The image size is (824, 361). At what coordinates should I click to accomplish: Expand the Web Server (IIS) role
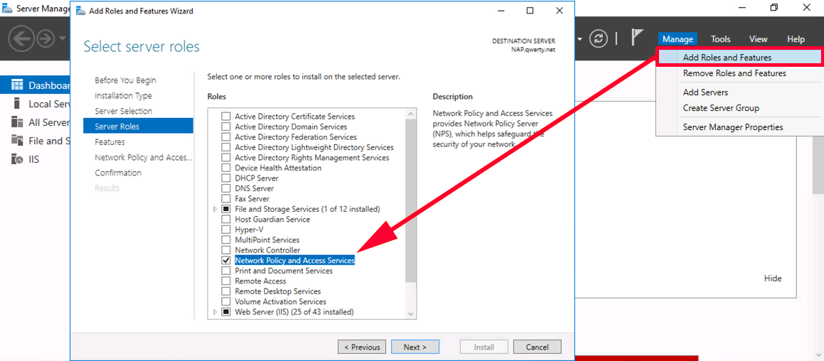pos(215,312)
